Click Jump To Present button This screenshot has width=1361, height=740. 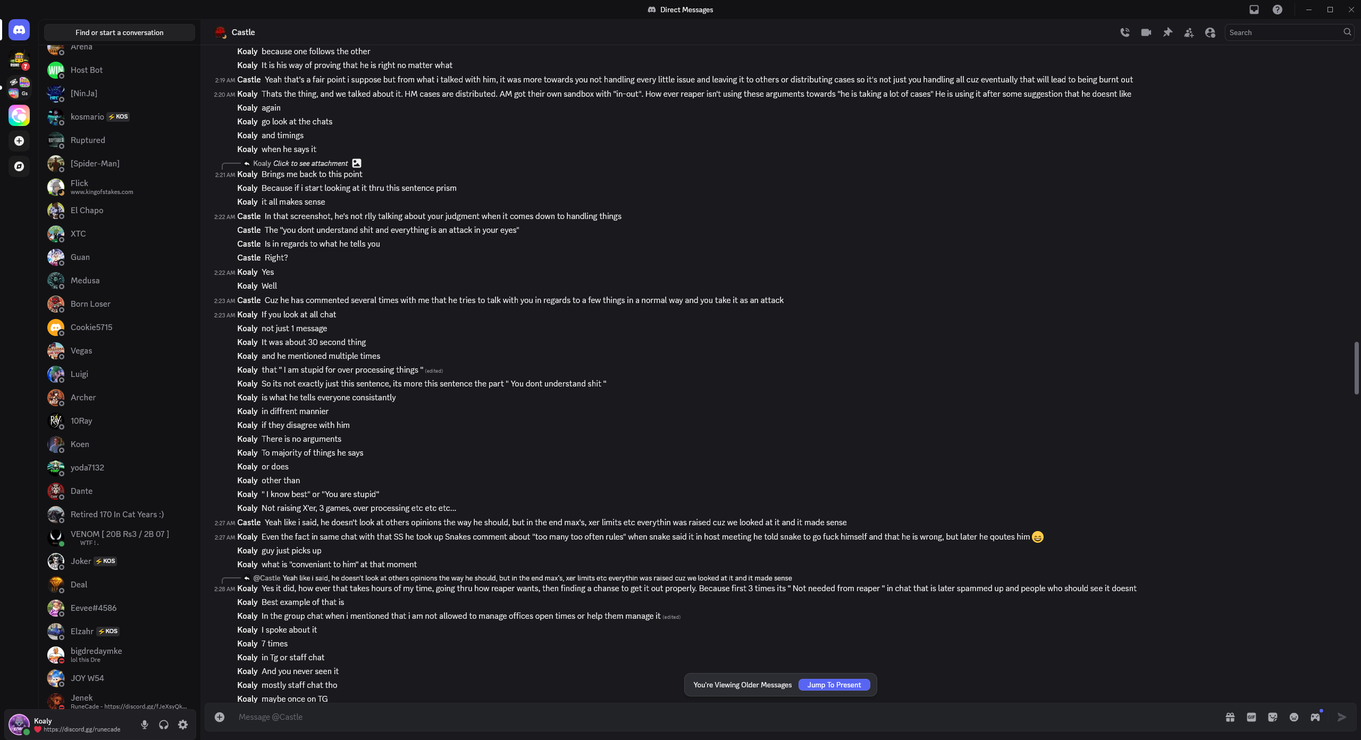[834, 685]
